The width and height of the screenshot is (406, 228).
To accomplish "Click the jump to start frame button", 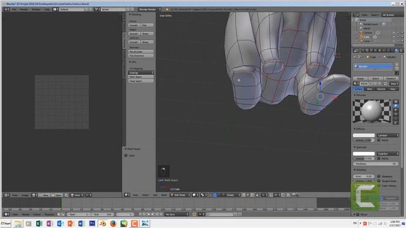I will pos(140,214).
